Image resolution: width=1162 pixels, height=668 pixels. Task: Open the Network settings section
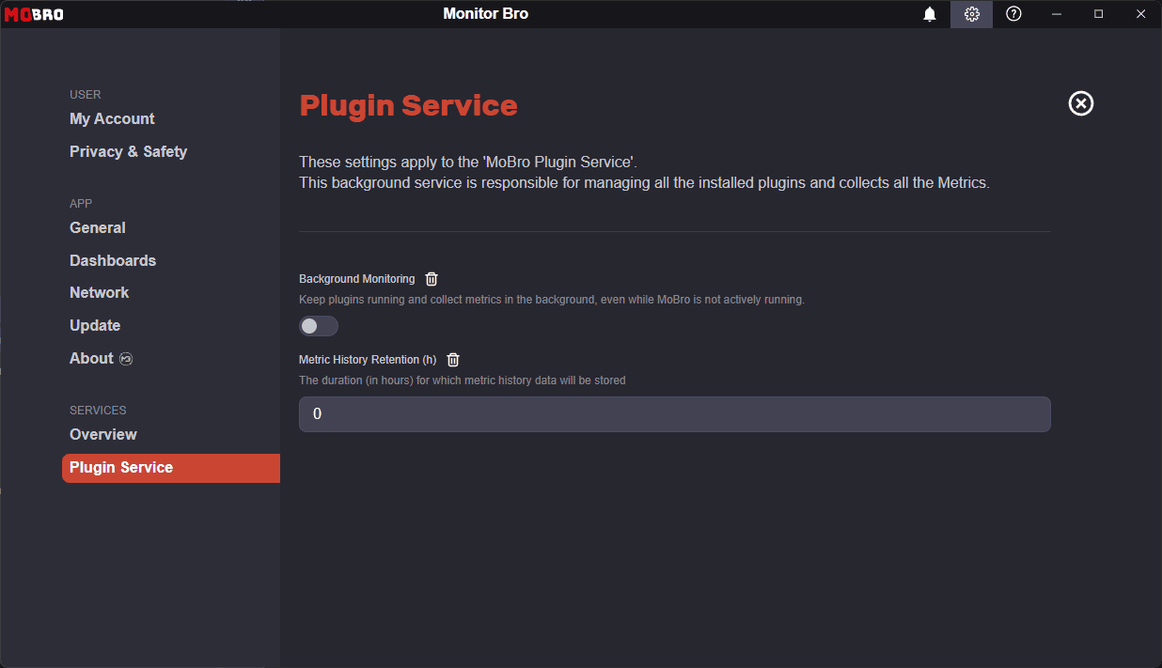point(99,292)
